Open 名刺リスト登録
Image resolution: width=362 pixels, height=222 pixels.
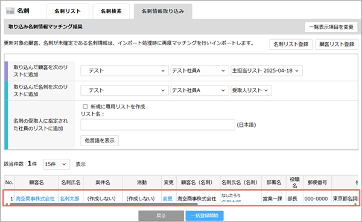point(291,44)
